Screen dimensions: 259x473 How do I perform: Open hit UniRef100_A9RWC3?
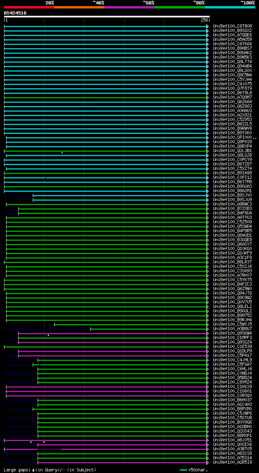[x=232, y=204]
